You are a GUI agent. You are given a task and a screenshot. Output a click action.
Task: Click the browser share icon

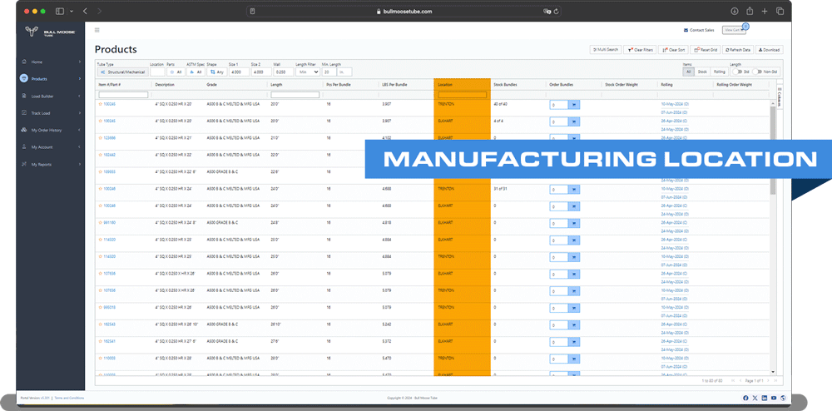[x=750, y=11]
